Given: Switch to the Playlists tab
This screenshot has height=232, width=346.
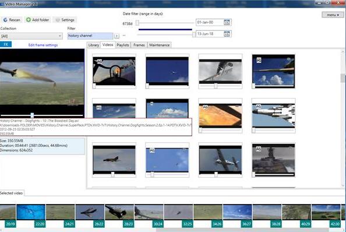Looking at the screenshot, I should coord(123,45).
